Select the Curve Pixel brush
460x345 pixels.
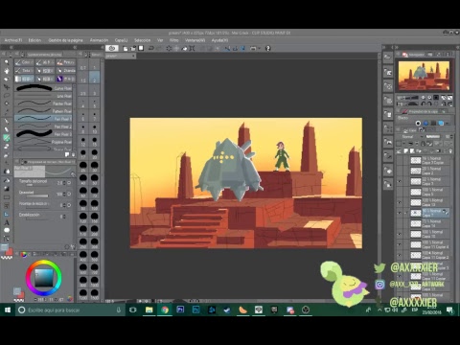(43, 88)
